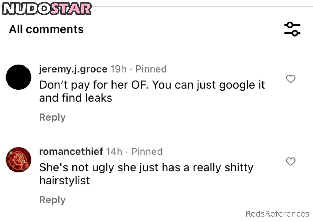Click Pinned label on jeremy.j.groce's comment
Screen dimensions: 313x222
coord(151,69)
